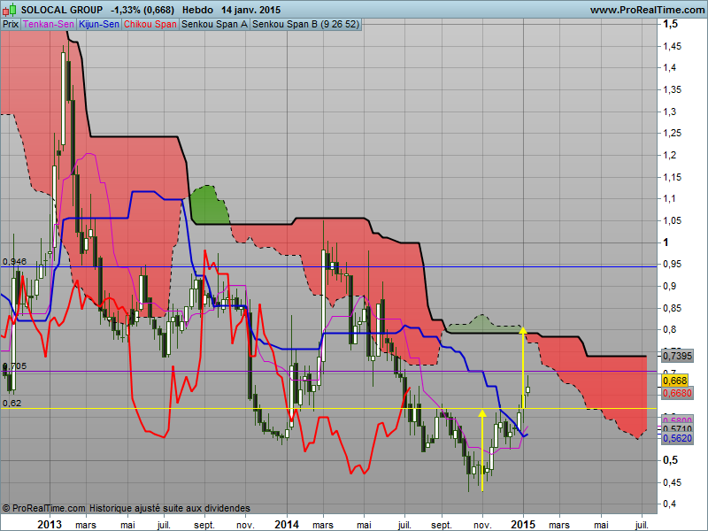Click the nov. 2013 axis label

point(246,525)
